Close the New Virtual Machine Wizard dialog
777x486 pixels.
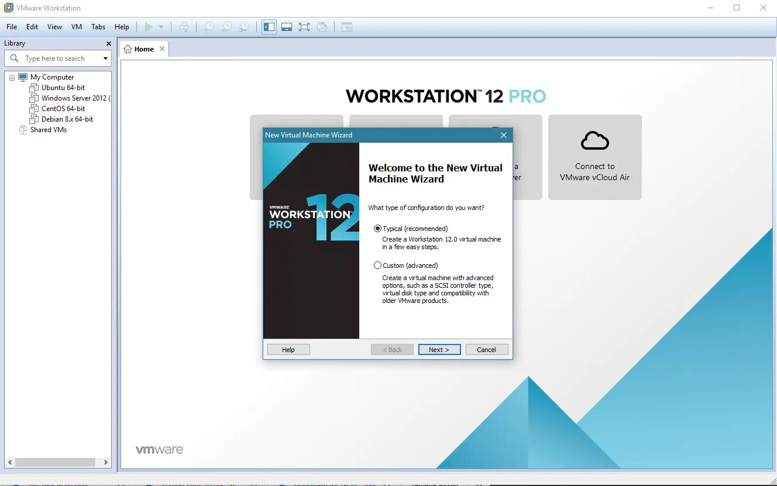coord(504,135)
